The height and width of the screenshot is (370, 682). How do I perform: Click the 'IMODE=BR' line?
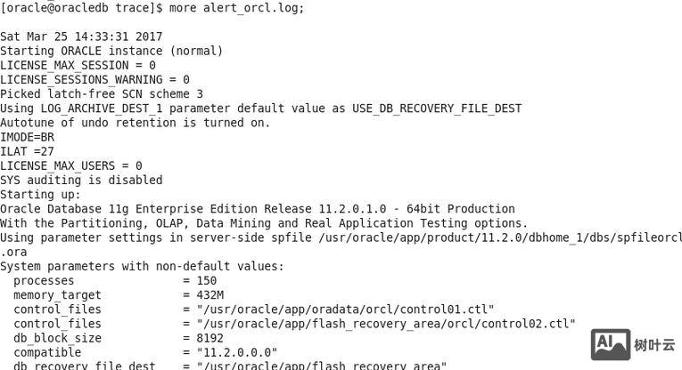click(x=27, y=137)
